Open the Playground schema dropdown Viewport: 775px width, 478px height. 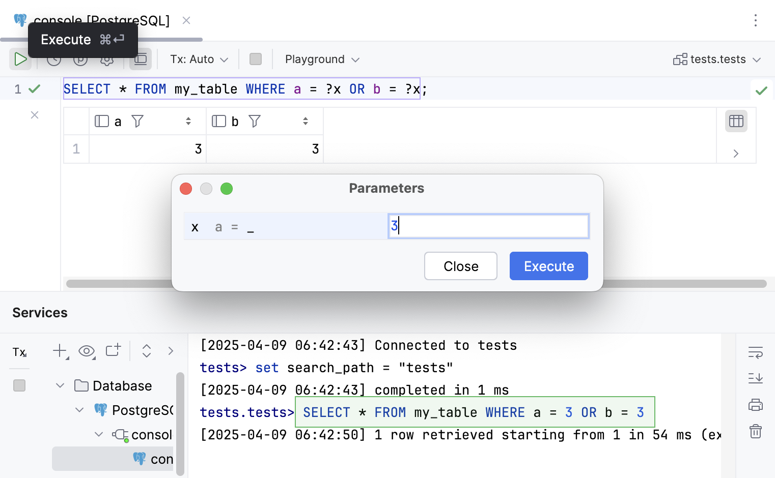pos(321,59)
